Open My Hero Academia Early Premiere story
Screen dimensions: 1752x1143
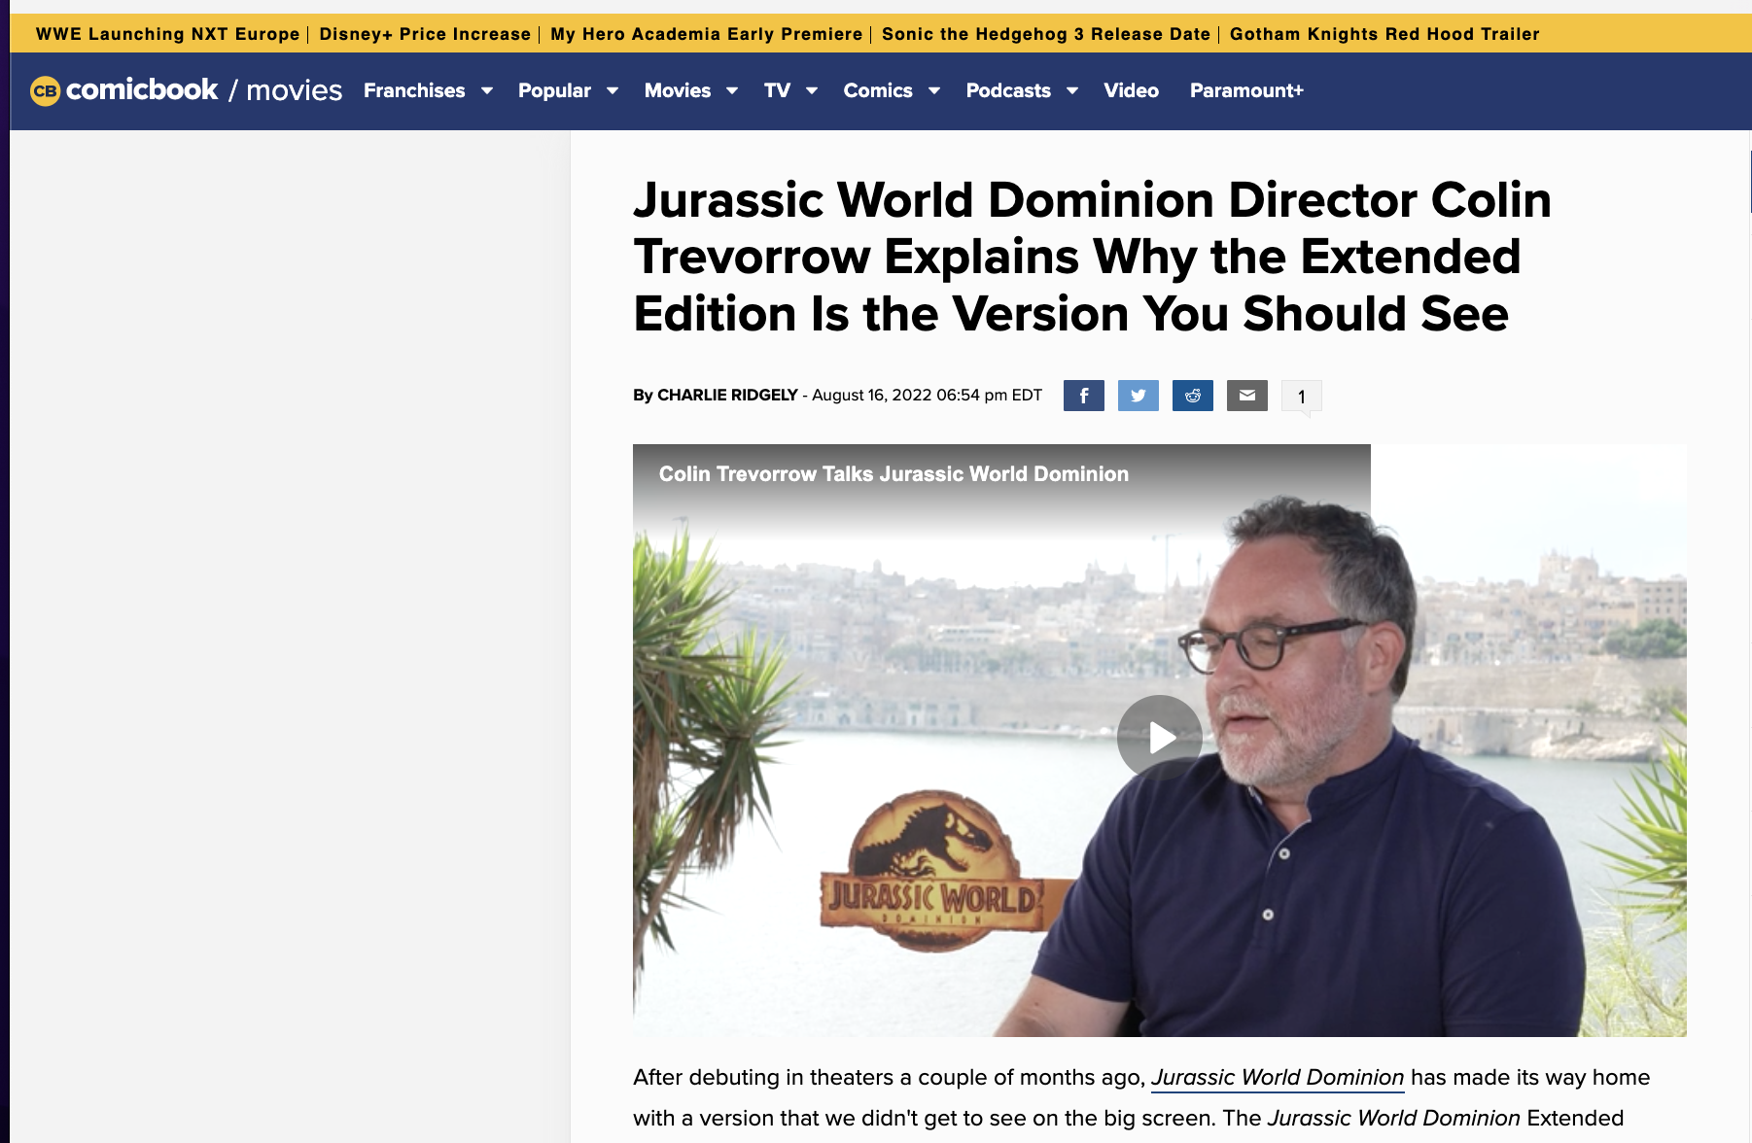706,34
